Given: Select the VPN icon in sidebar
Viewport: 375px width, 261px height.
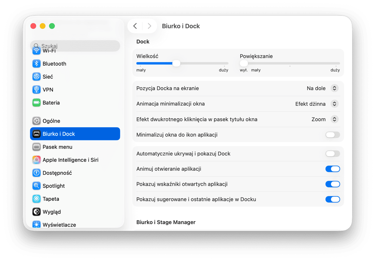Looking at the screenshot, I should pos(37,89).
